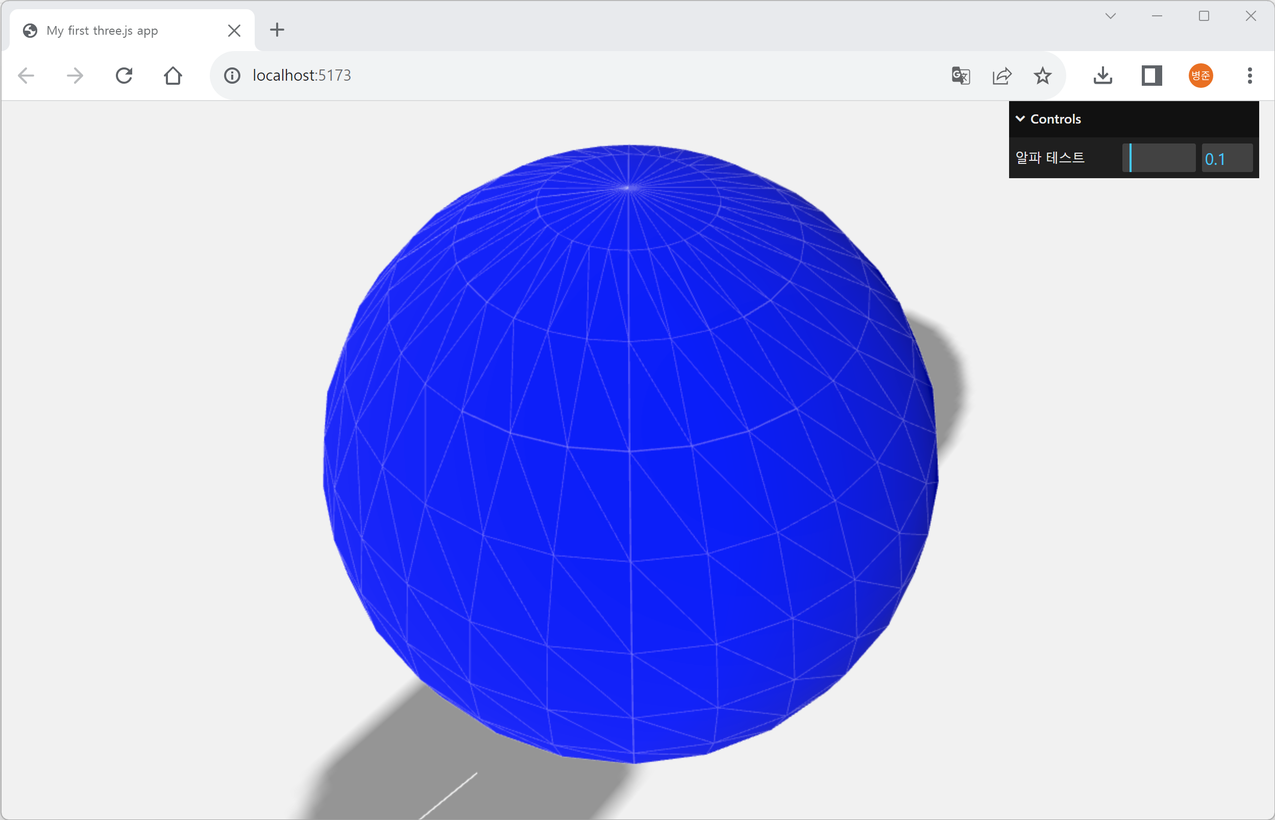The image size is (1275, 820).
Task: Click the browser forward arrow
Action: pyautogui.click(x=75, y=76)
